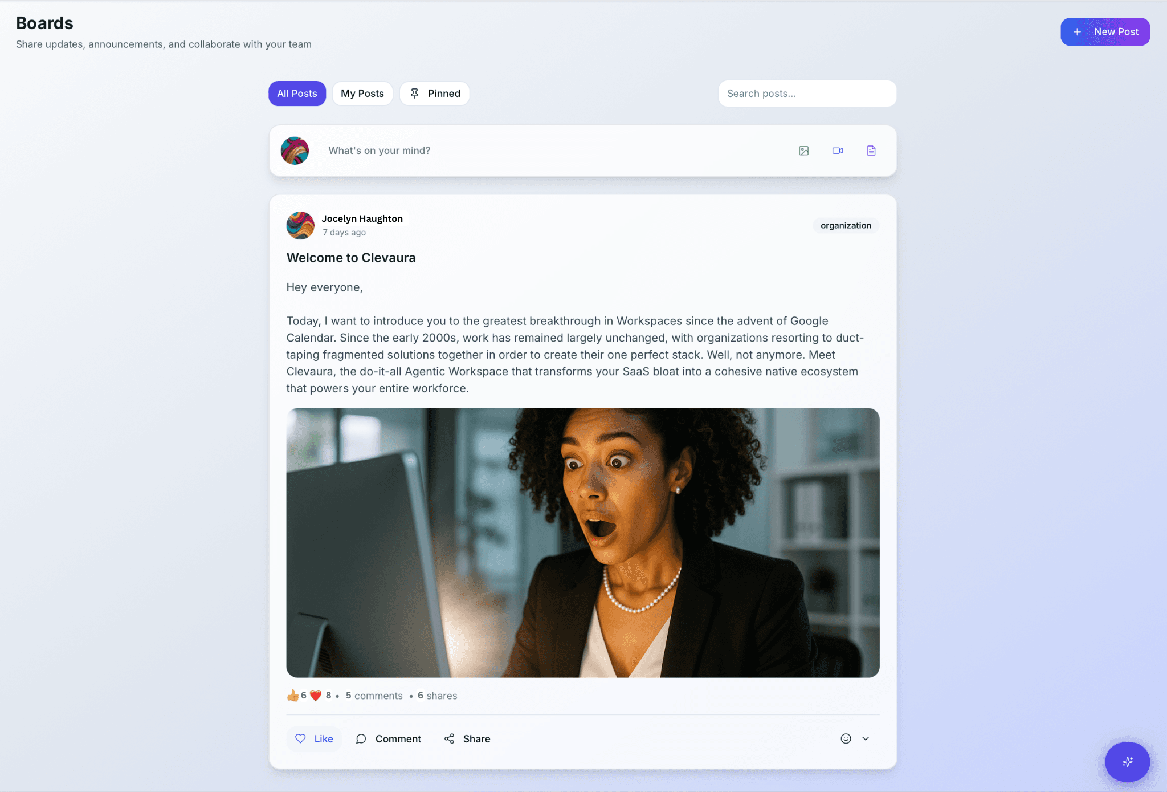Open the Comment action on the post
Viewport: 1167px width, 792px height.
[x=389, y=738]
